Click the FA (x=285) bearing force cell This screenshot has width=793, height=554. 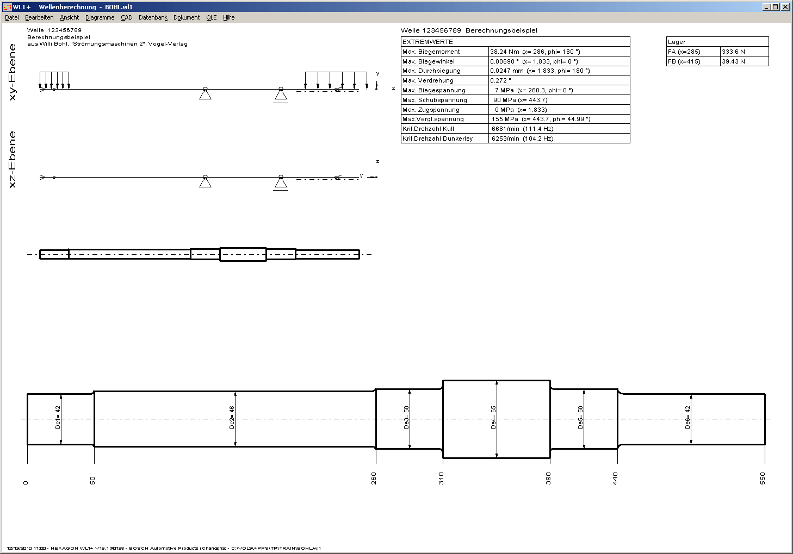pos(692,52)
